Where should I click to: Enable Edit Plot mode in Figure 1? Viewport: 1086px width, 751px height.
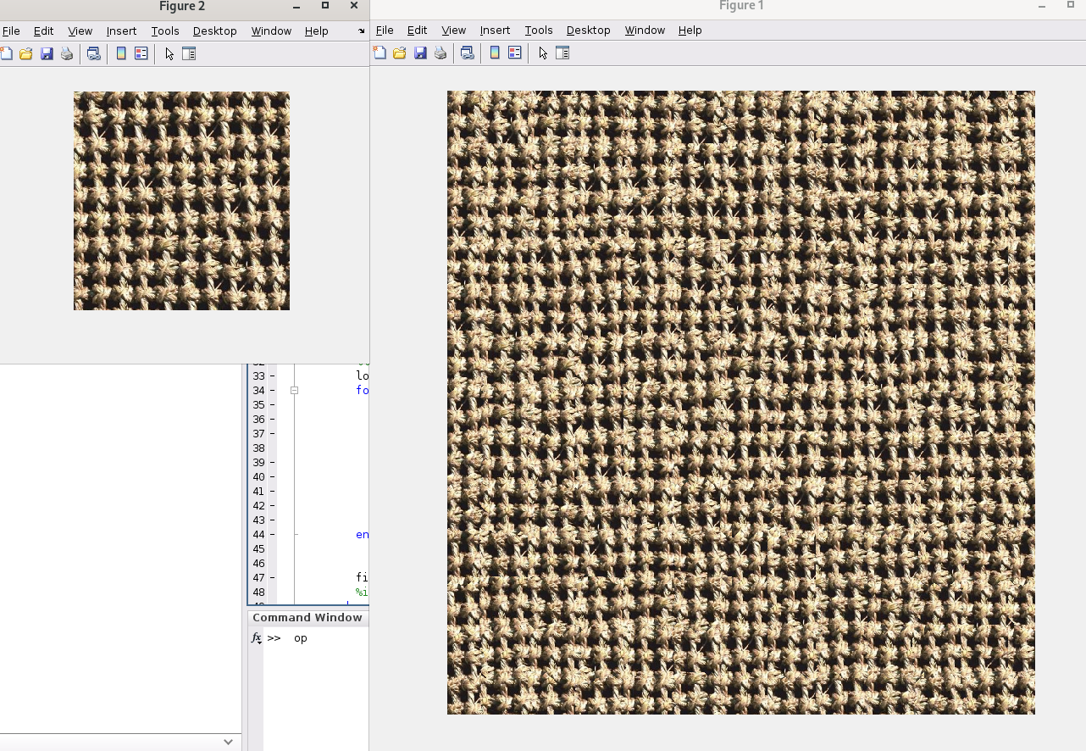coord(542,53)
